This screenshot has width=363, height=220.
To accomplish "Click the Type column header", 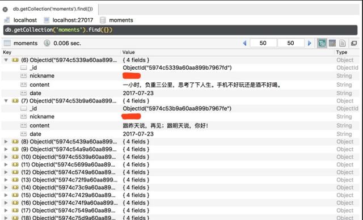I will point(341,52).
